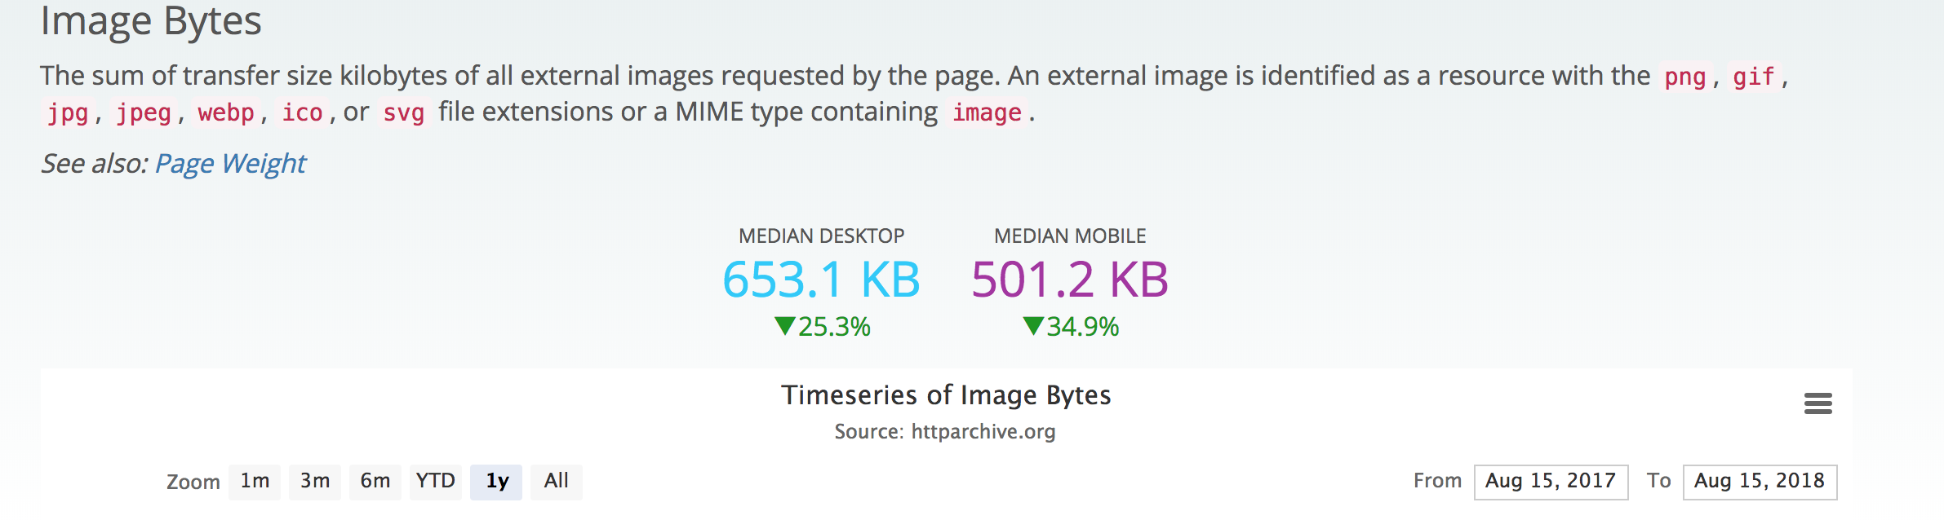Show All time range in chart
This screenshot has width=1944, height=520.
[x=557, y=482]
